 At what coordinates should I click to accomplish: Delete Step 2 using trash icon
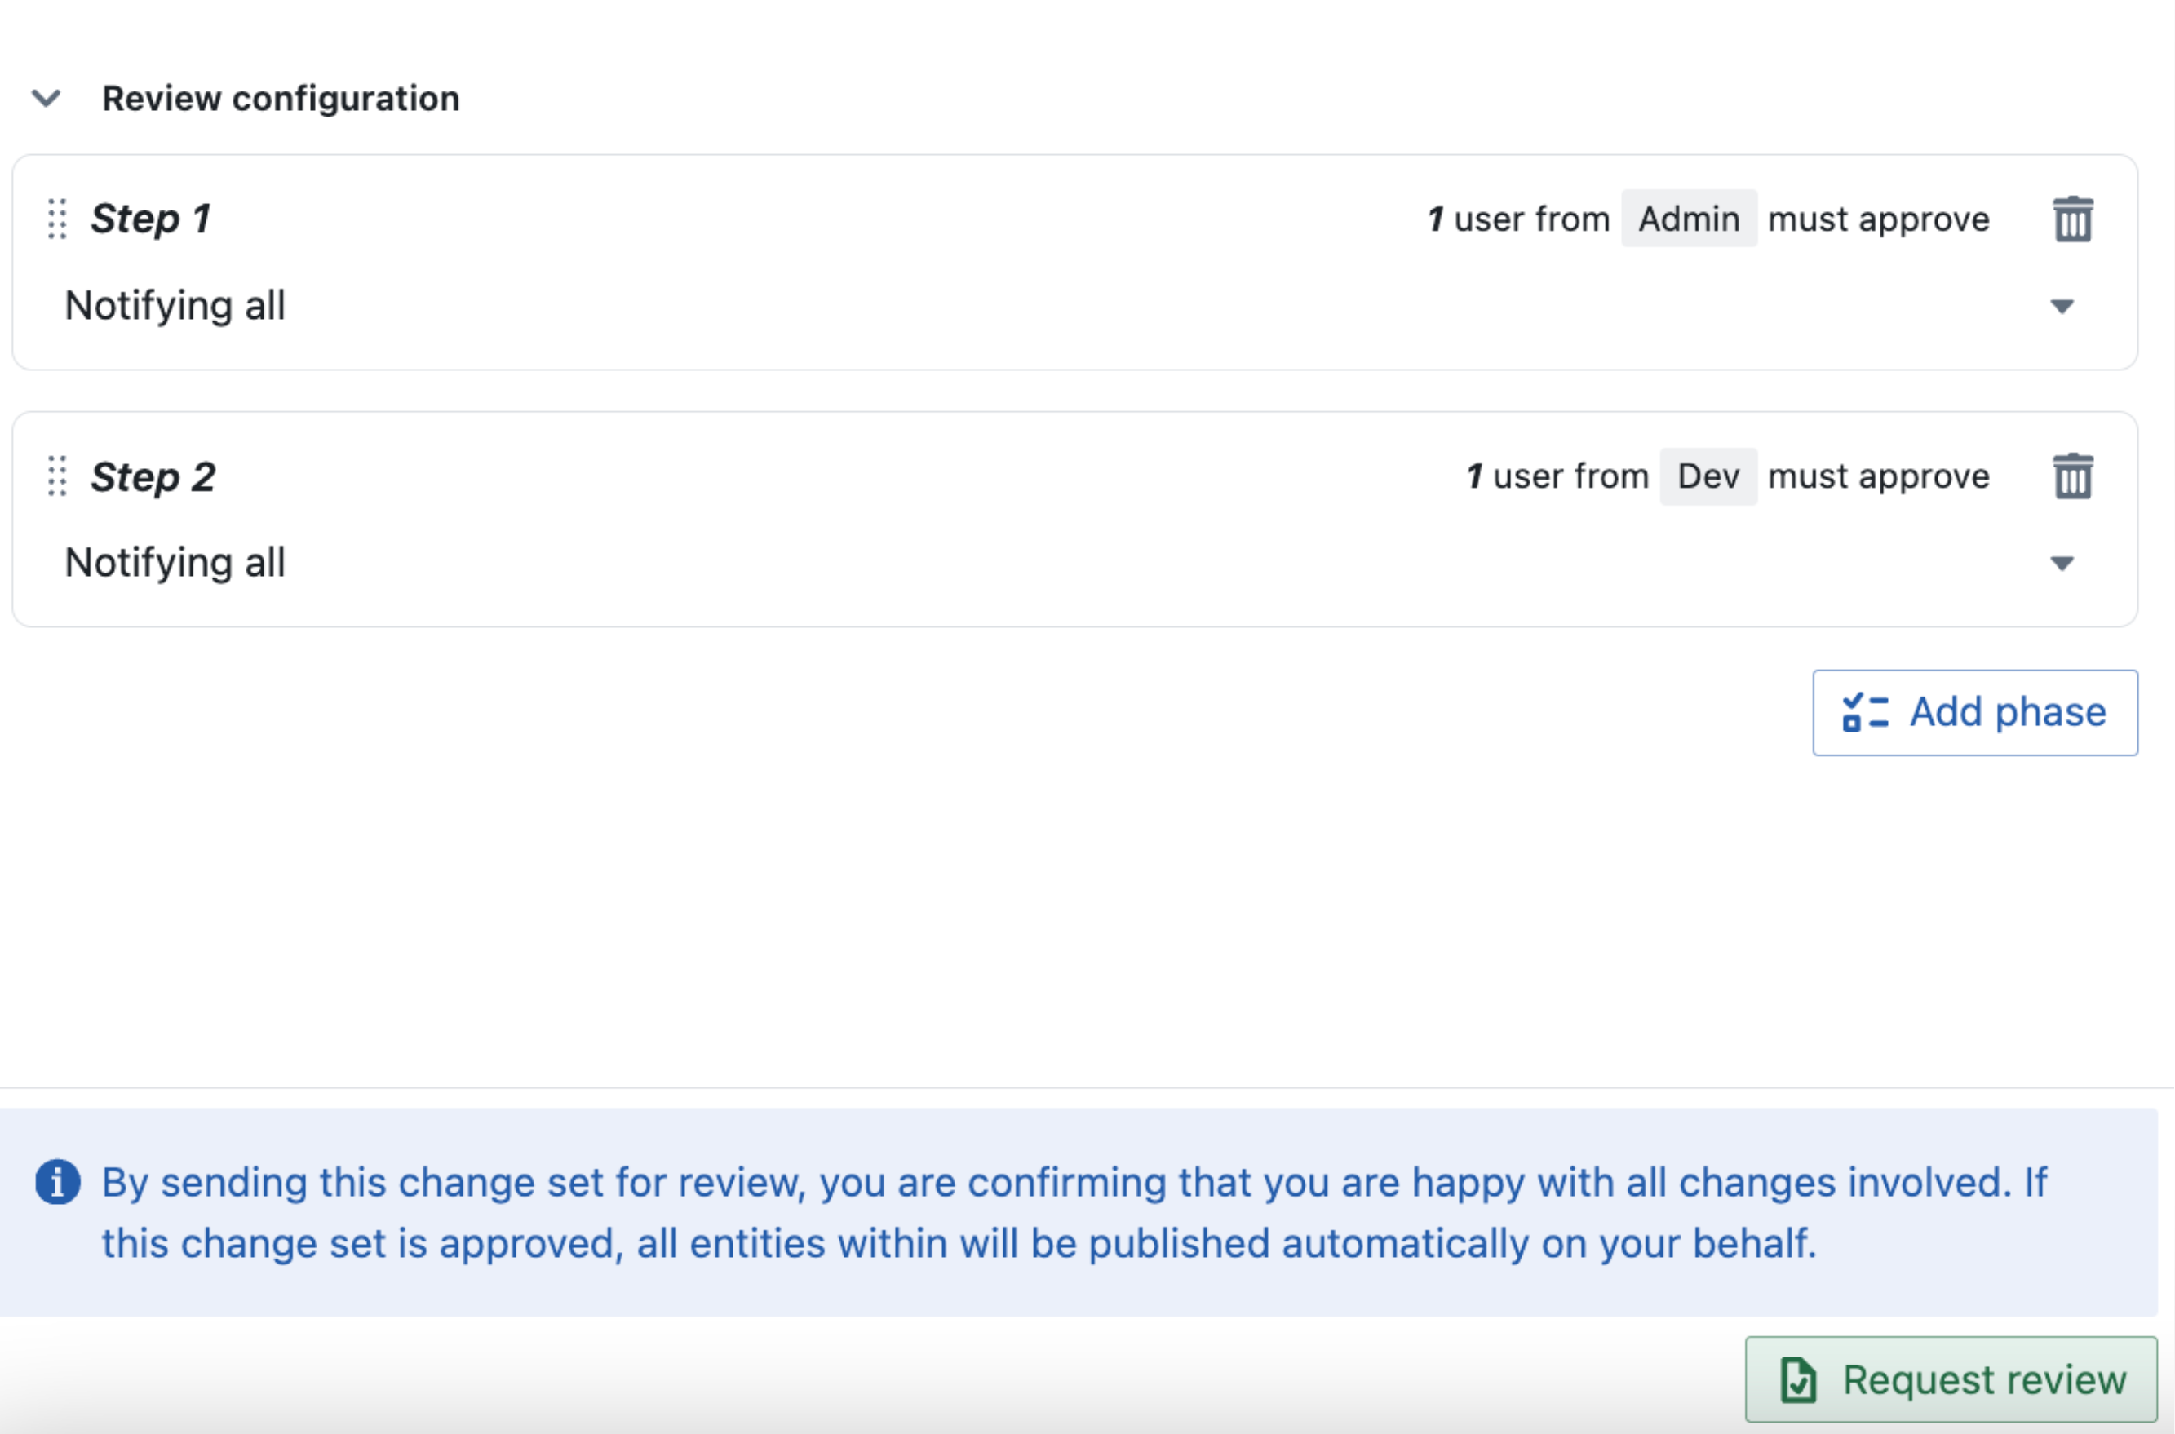[x=2072, y=476]
